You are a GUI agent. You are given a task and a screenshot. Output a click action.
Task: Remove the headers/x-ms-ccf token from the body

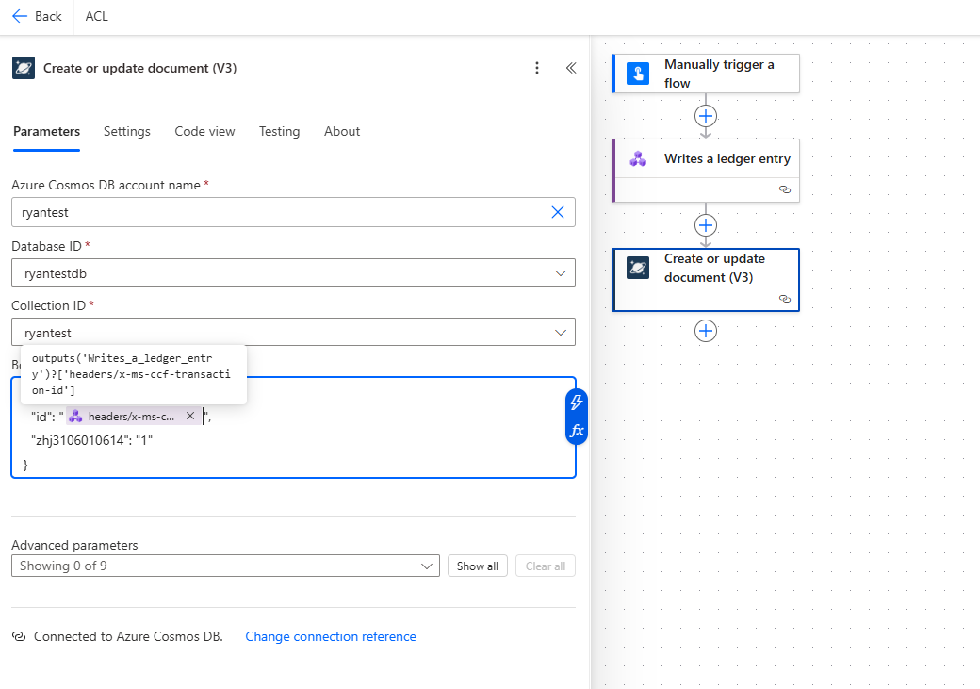189,416
